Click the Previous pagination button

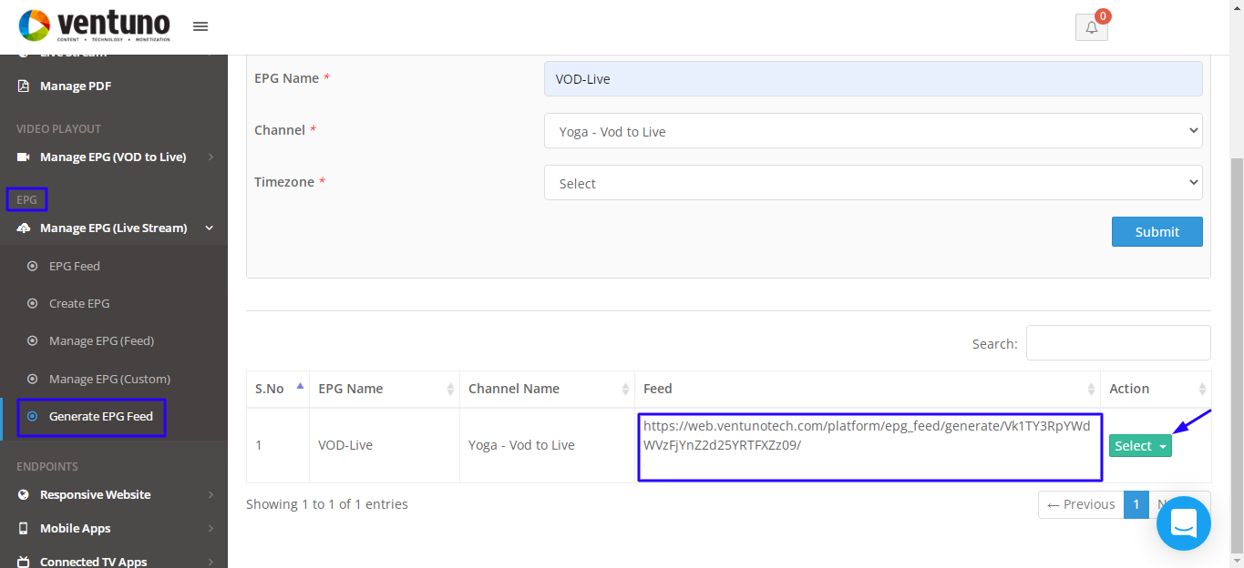tap(1081, 504)
